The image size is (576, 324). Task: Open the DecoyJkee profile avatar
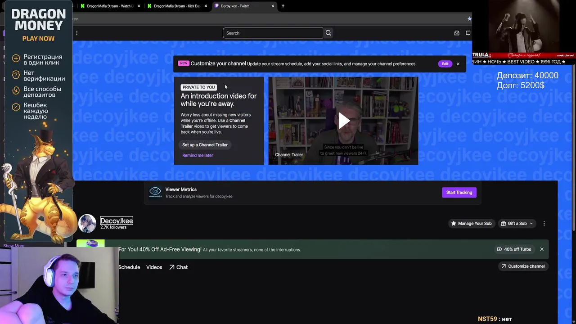coord(88,224)
